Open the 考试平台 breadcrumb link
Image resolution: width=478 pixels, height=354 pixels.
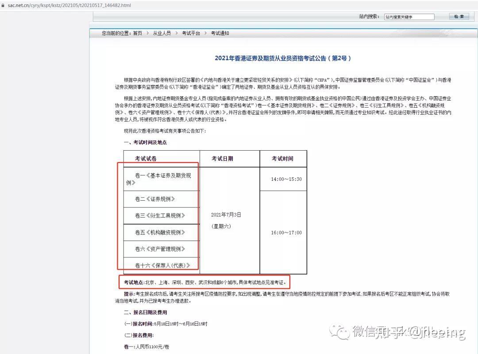pos(190,33)
